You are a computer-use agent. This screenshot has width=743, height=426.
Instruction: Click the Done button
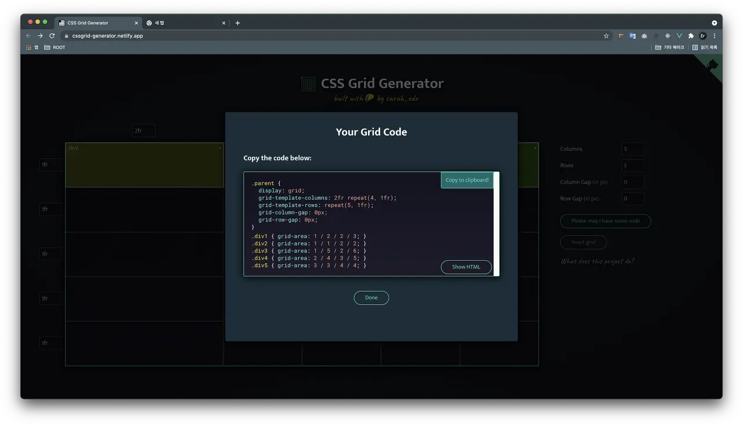click(x=371, y=297)
